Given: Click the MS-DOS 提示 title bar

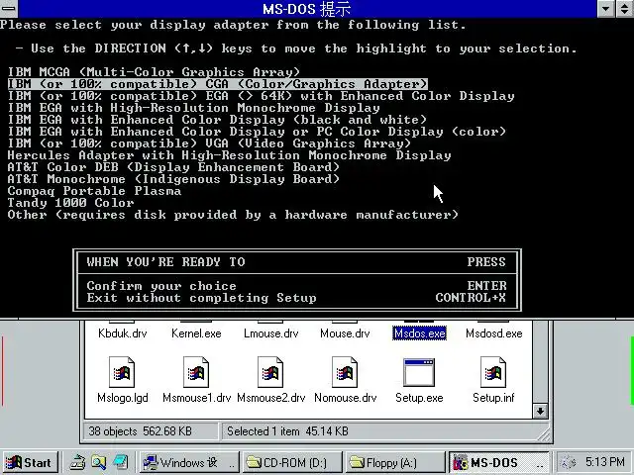Looking at the screenshot, I should pyautogui.click(x=307, y=9).
